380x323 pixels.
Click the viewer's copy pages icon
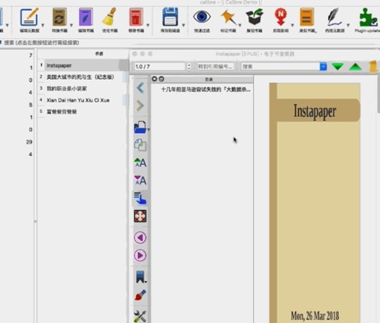140,145
